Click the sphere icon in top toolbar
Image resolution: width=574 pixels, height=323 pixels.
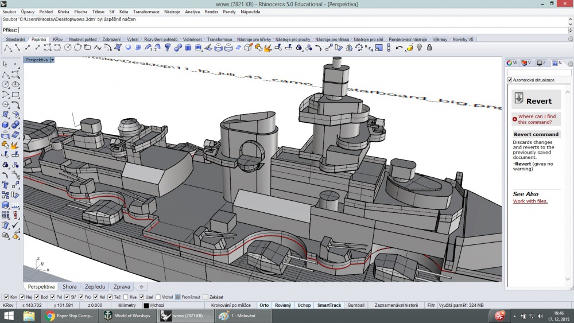pyautogui.click(x=128, y=48)
